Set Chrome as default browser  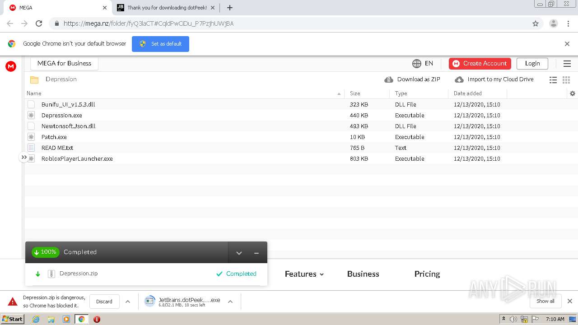pos(160,44)
